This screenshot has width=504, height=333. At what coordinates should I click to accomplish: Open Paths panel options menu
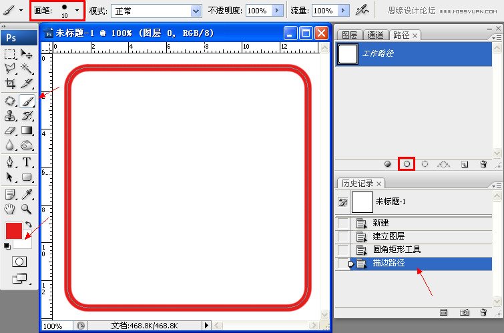[497, 37]
